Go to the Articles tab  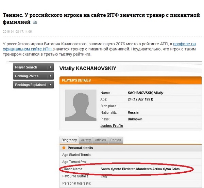pyautogui.click(x=100, y=140)
